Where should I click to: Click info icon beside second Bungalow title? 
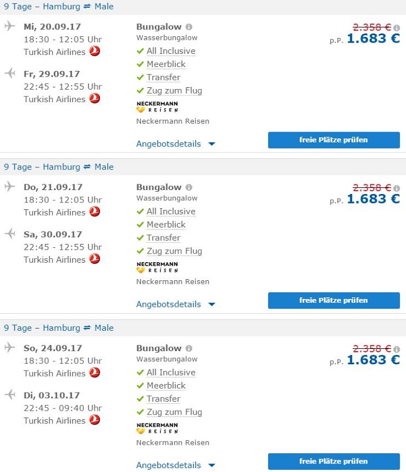point(189,187)
